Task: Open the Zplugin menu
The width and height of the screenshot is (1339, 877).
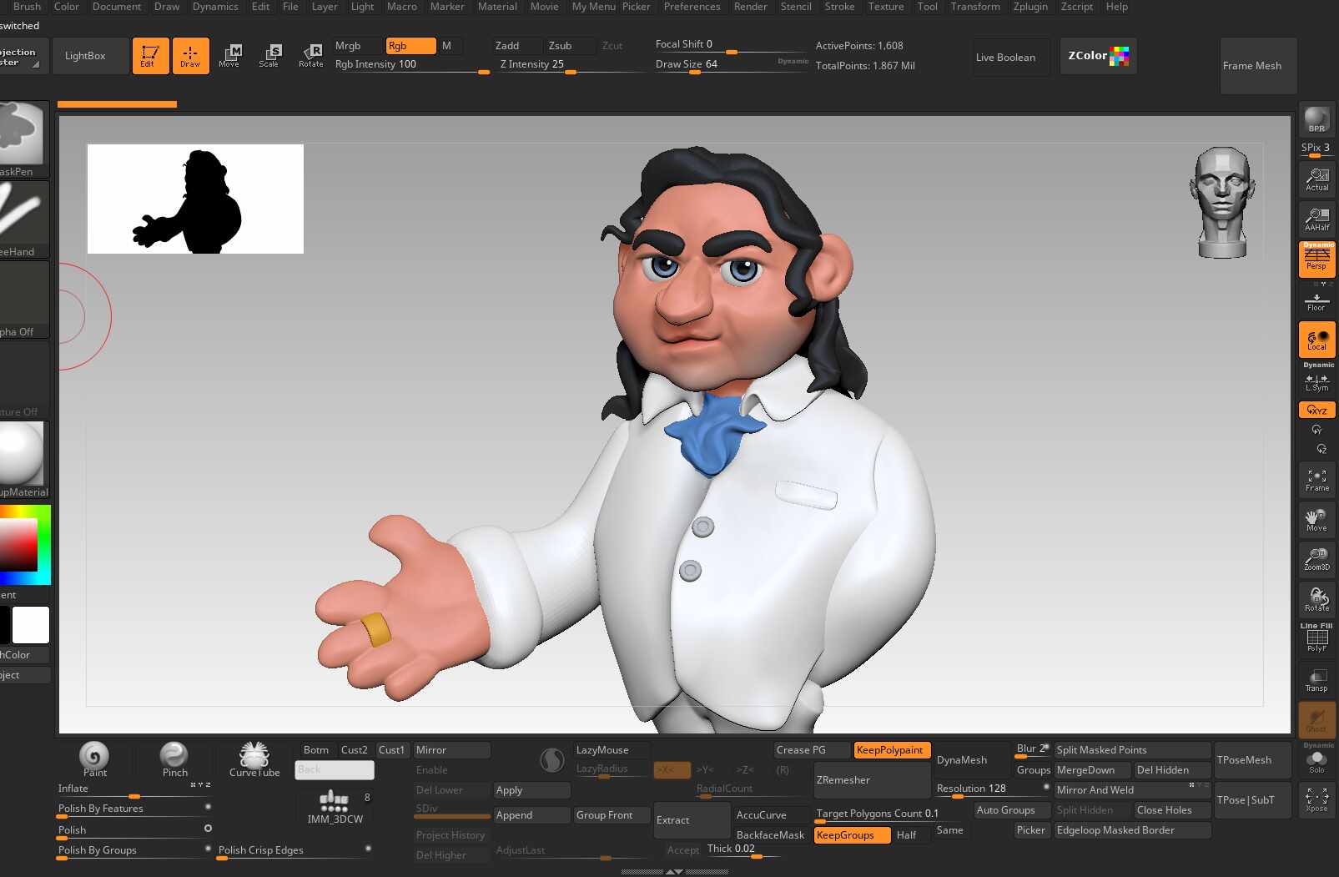Action: click(x=1030, y=7)
